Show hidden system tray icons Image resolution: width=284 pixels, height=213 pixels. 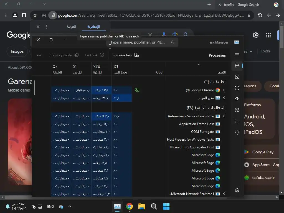tap(70, 206)
